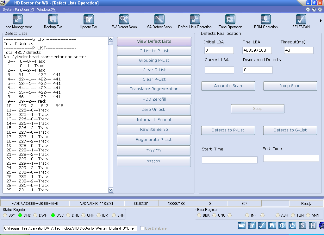The height and width of the screenshot is (235, 324).
Task: Run Translator Regeneration
Action: tap(154, 89)
